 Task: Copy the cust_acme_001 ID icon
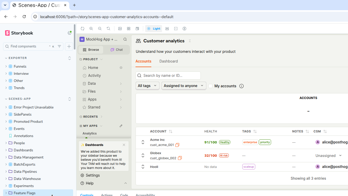pyautogui.click(x=177, y=145)
